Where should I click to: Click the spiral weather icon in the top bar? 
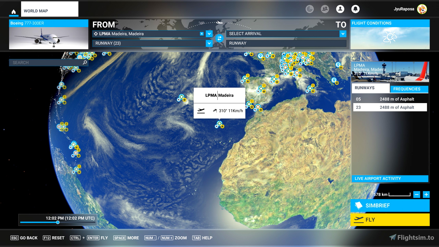click(x=309, y=9)
